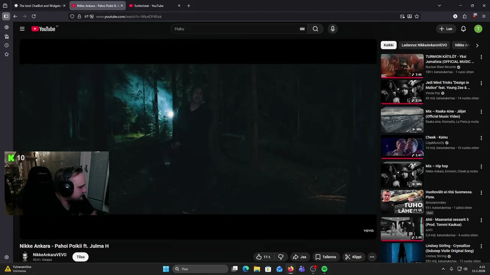Like the video with thumbs up
Screen dimensions: 490x275
coord(264,257)
